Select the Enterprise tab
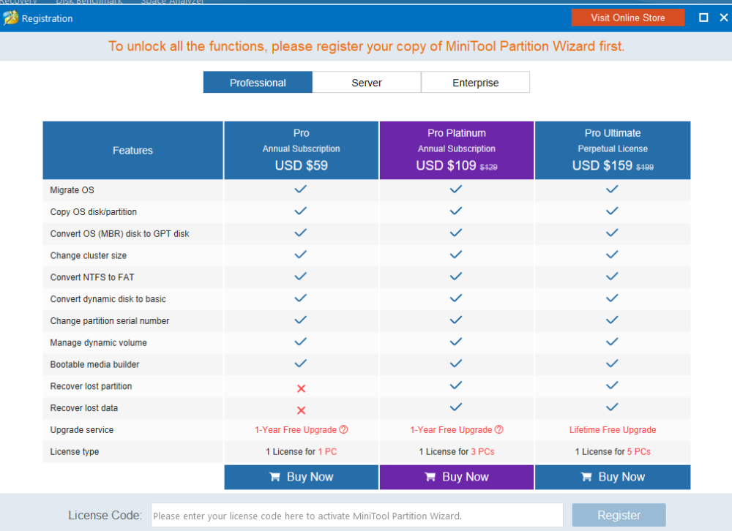Image resolution: width=732 pixels, height=531 pixels. tap(475, 83)
